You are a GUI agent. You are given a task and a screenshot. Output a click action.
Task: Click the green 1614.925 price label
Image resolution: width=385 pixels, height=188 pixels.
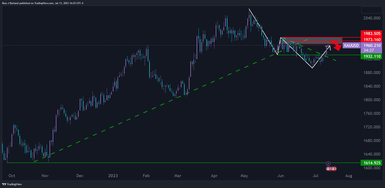pos(371,163)
